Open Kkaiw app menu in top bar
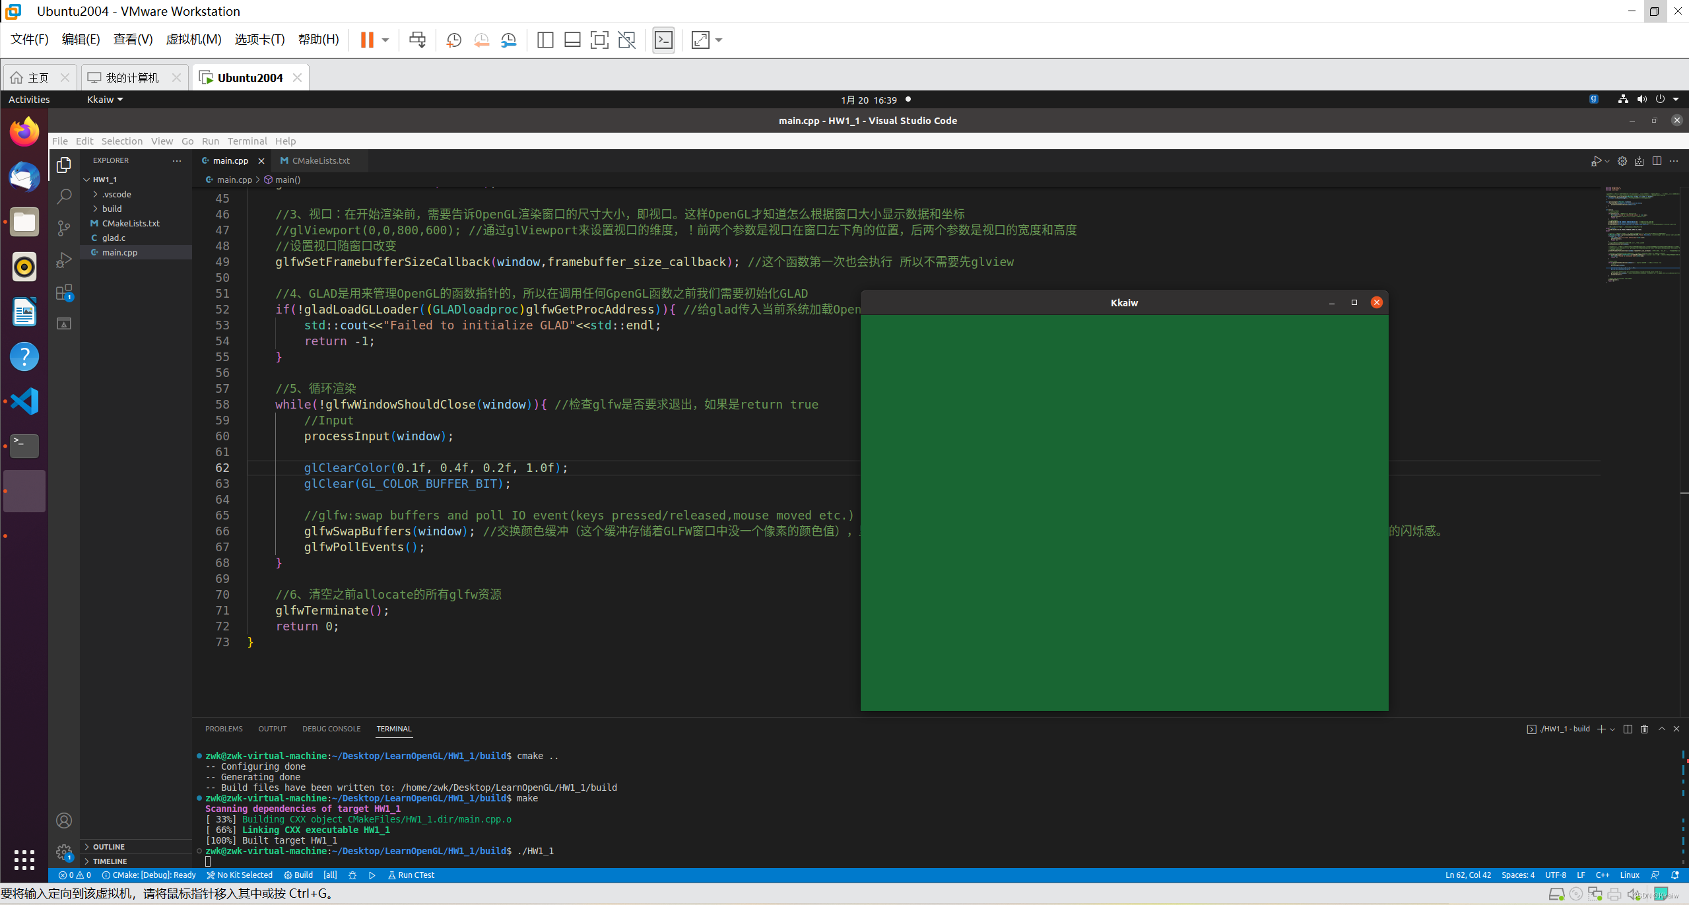Image resolution: width=1689 pixels, height=905 pixels. [x=105, y=100]
